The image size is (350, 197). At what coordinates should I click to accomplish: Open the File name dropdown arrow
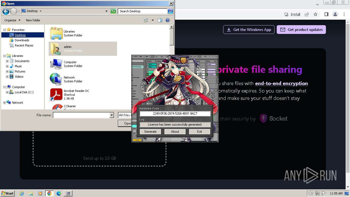[112, 115]
